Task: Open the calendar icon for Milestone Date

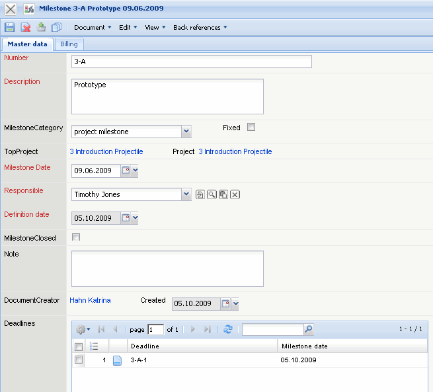Action: click(x=126, y=171)
